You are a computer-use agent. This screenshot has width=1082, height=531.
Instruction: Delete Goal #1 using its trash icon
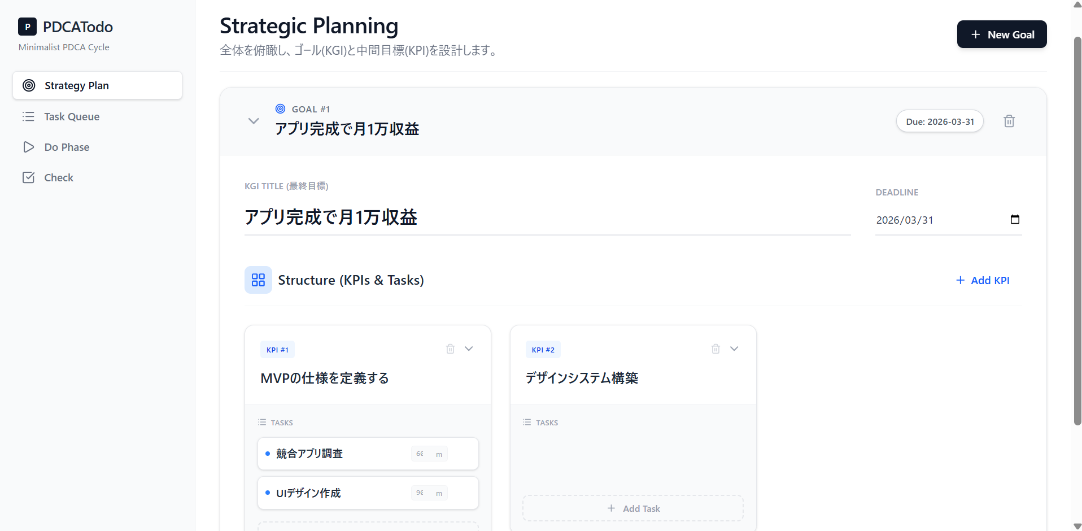[x=1009, y=121]
